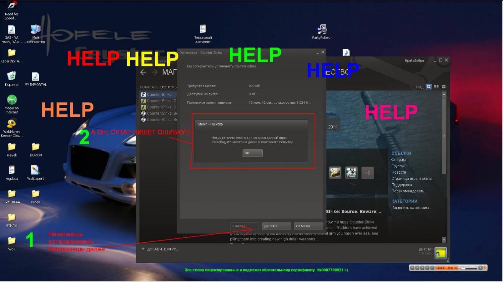
Task: Click the first friend avatar thumbnail
Action: point(335,173)
